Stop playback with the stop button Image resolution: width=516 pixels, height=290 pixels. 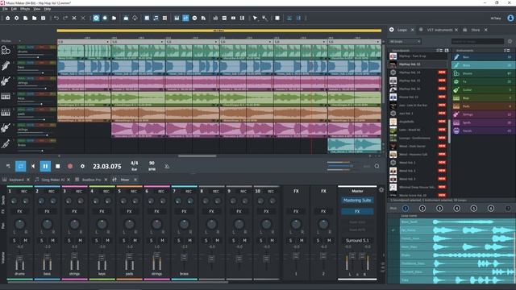coord(58,167)
